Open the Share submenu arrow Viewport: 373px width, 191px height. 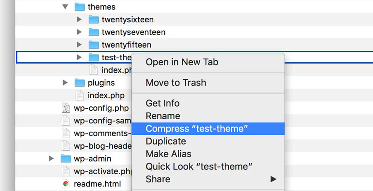(x=273, y=179)
